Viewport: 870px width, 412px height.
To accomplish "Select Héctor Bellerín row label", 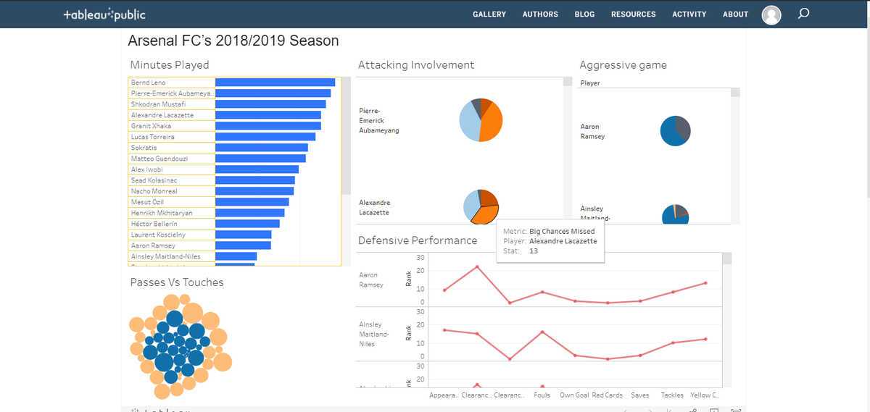I will [172, 224].
